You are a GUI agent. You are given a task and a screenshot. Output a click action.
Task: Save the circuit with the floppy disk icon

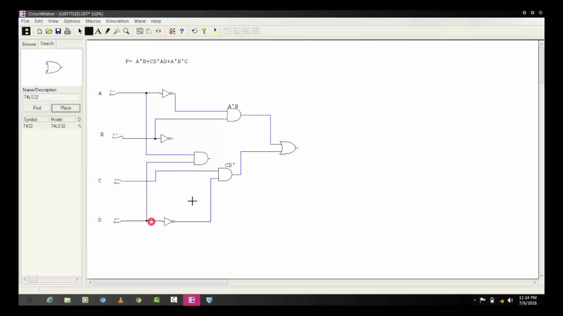click(x=58, y=31)
